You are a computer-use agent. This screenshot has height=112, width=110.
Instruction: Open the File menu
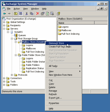9,9
